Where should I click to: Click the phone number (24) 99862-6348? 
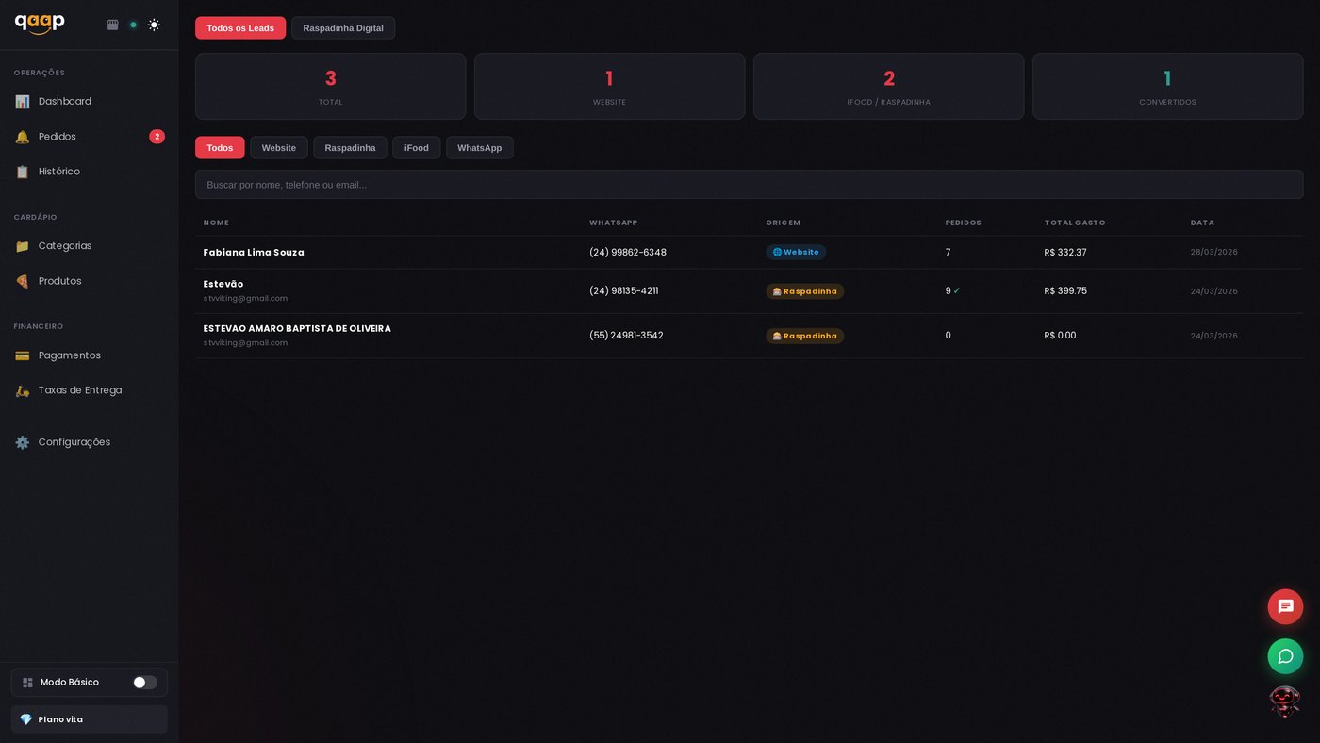pos(628,253)
